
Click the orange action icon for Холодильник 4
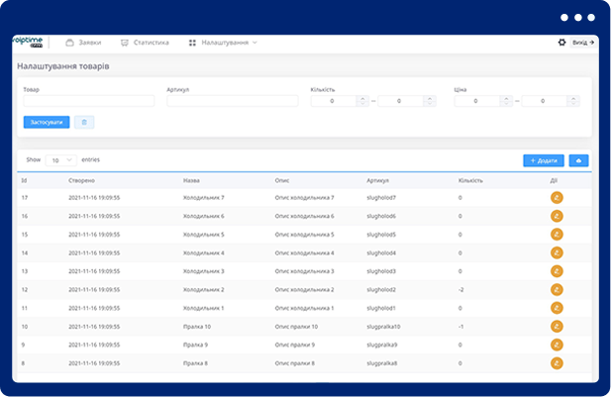click(x=557, y=252)
